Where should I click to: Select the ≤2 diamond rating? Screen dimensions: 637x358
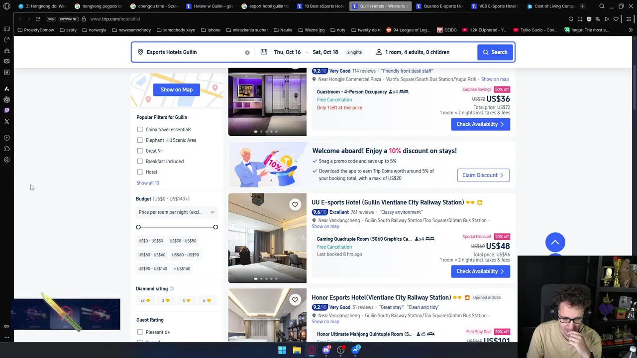(145, 300)
